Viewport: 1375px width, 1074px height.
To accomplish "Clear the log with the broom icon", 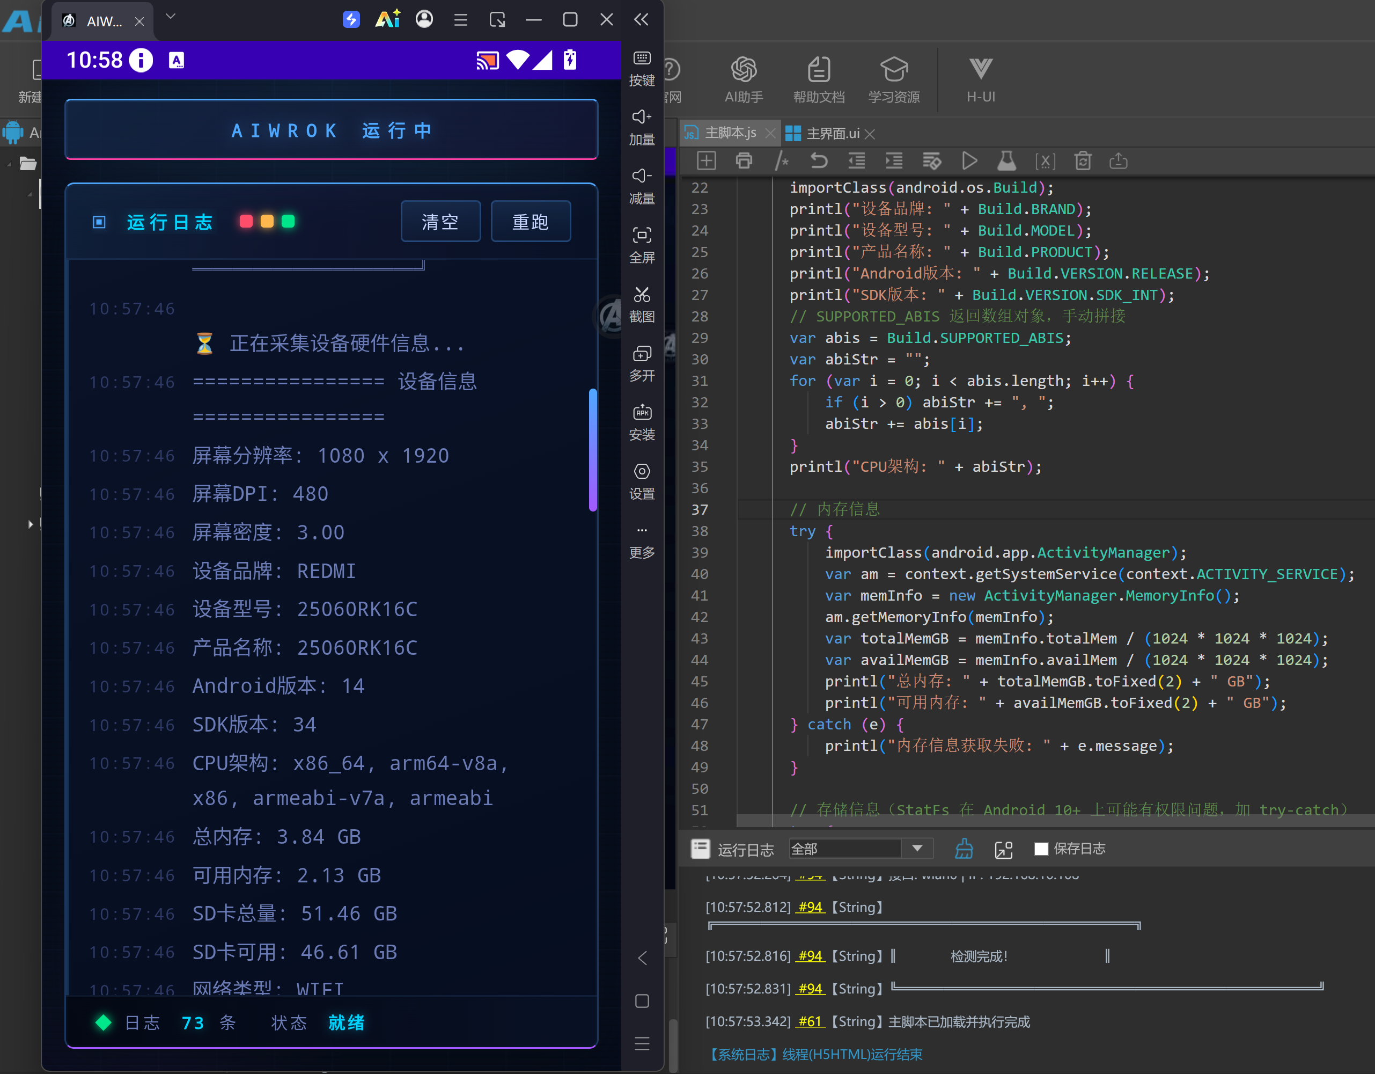I will 964,849.
